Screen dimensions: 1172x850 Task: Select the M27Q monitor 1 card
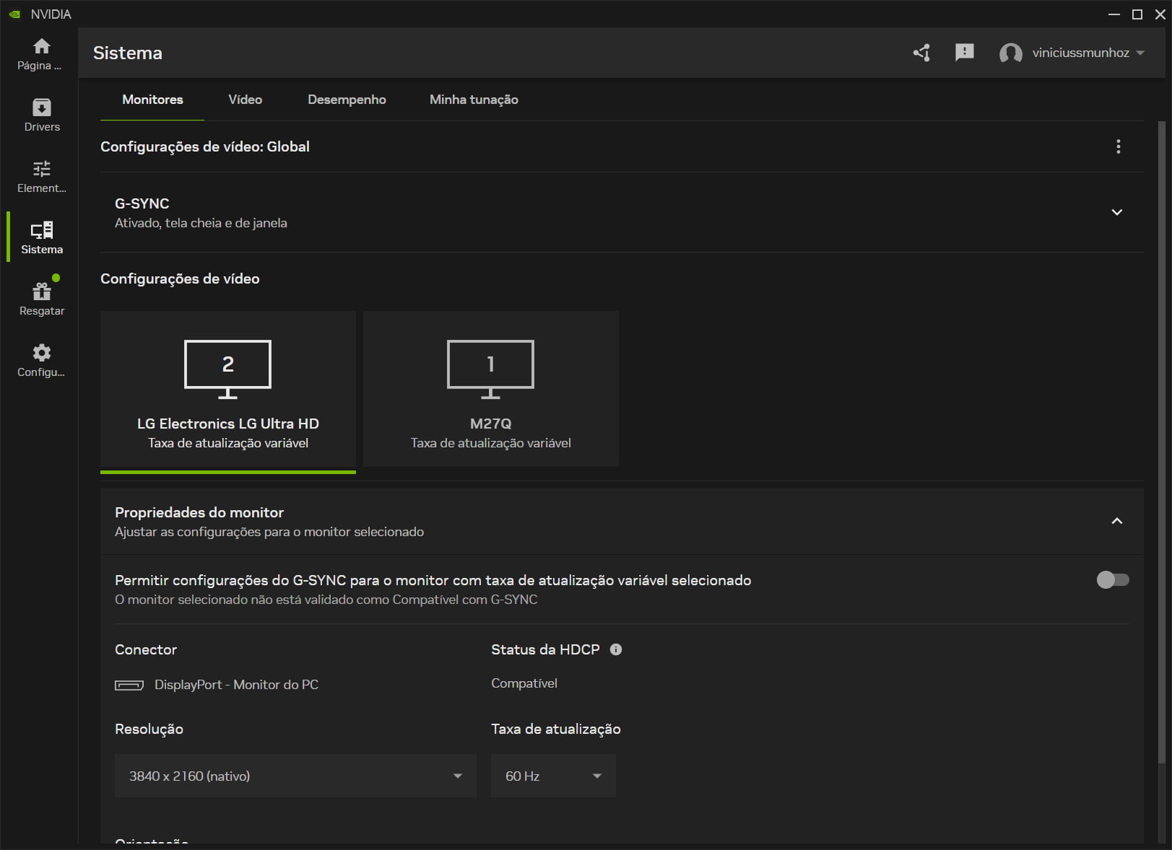click(491, 390)
